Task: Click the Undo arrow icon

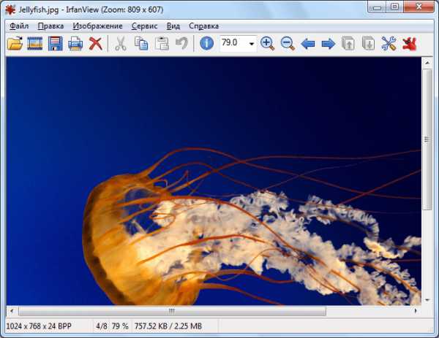Action: pyautogui.click(x=181, y=44)
